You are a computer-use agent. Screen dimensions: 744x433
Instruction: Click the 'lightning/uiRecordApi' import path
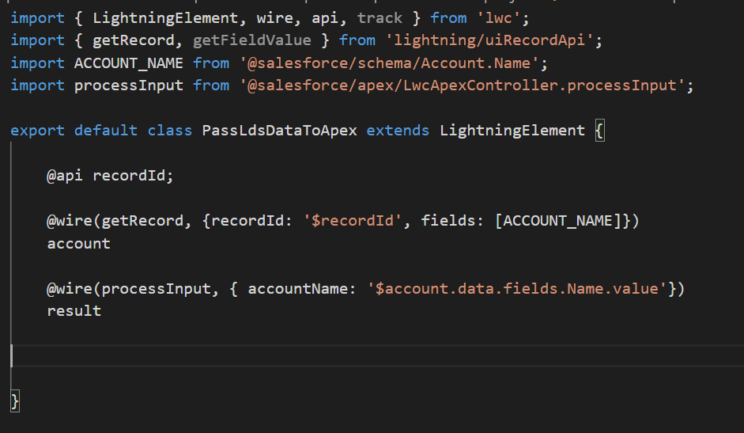[489, 40]
